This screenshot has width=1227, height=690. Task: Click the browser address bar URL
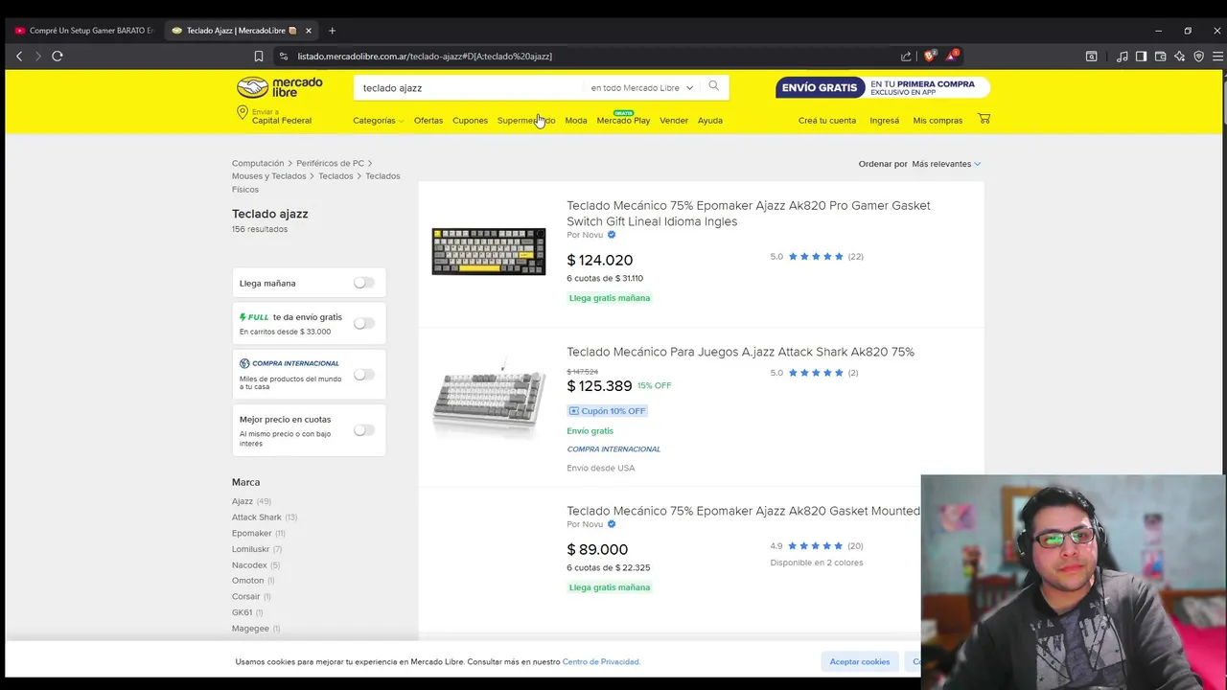point(425,57)
